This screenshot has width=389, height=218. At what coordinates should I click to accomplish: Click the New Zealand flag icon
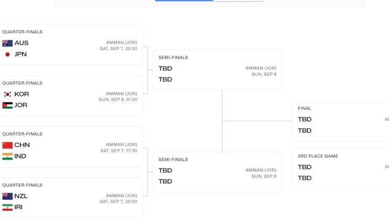7,197
